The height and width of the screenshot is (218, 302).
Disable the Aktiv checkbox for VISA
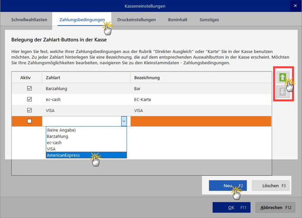[x=30, y=110]
